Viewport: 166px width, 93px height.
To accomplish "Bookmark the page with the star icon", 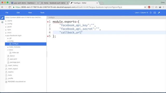I will point(145,7).
